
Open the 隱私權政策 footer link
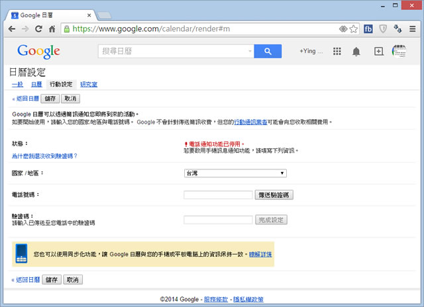248,299
